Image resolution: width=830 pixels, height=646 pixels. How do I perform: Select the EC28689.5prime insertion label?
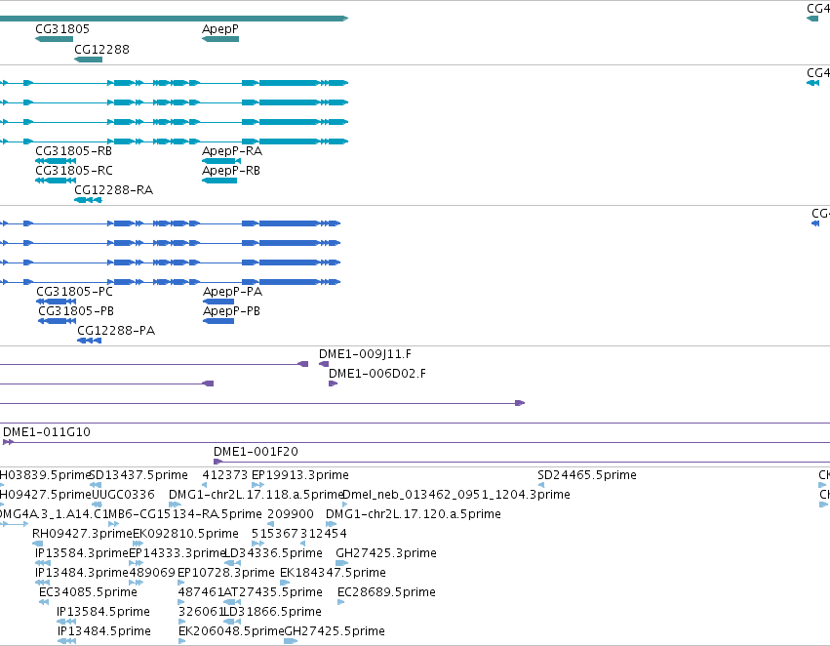pos(386,592)
